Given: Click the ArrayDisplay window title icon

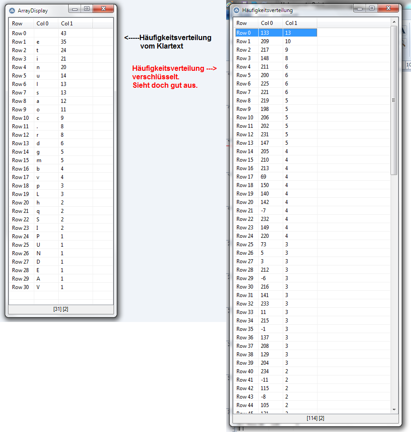Looking at the screenshot, I should tap(12, 10).
